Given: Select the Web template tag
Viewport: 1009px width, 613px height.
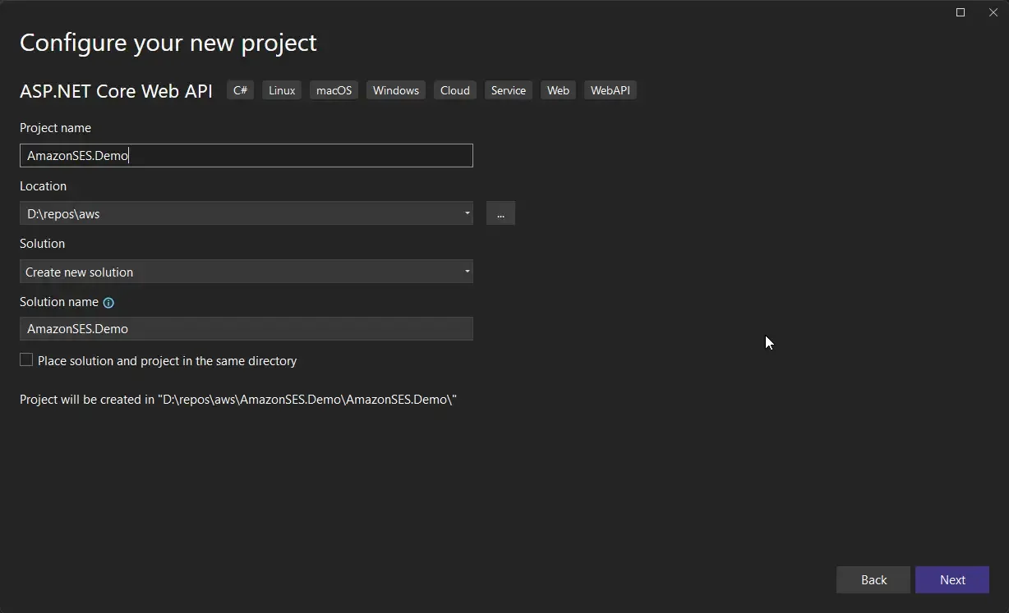Looking at the screenshot, I should (558, 90).
